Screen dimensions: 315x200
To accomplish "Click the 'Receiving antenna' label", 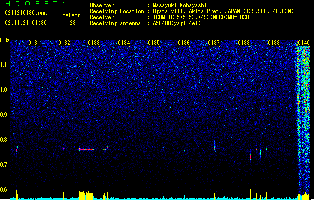I will click(115, 23).
